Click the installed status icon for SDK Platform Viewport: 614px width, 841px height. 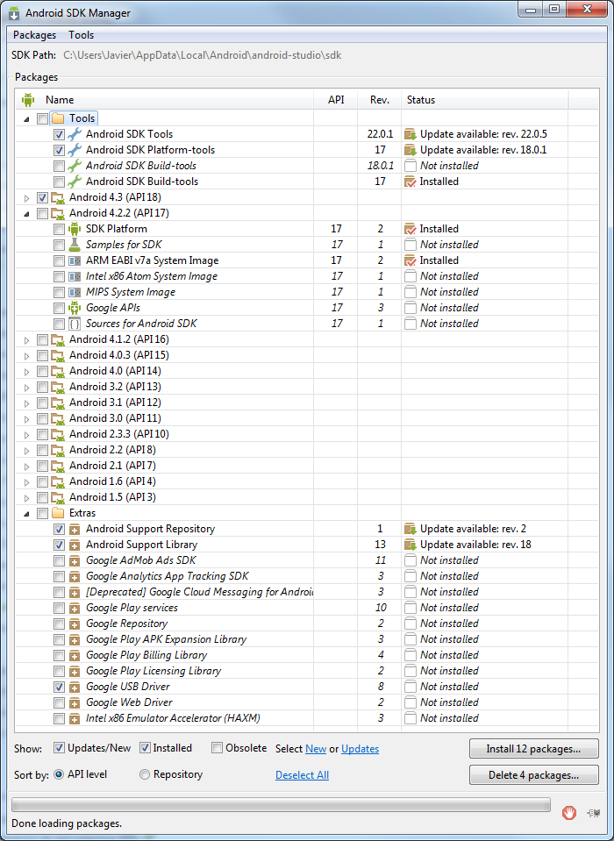click(411, 229)
